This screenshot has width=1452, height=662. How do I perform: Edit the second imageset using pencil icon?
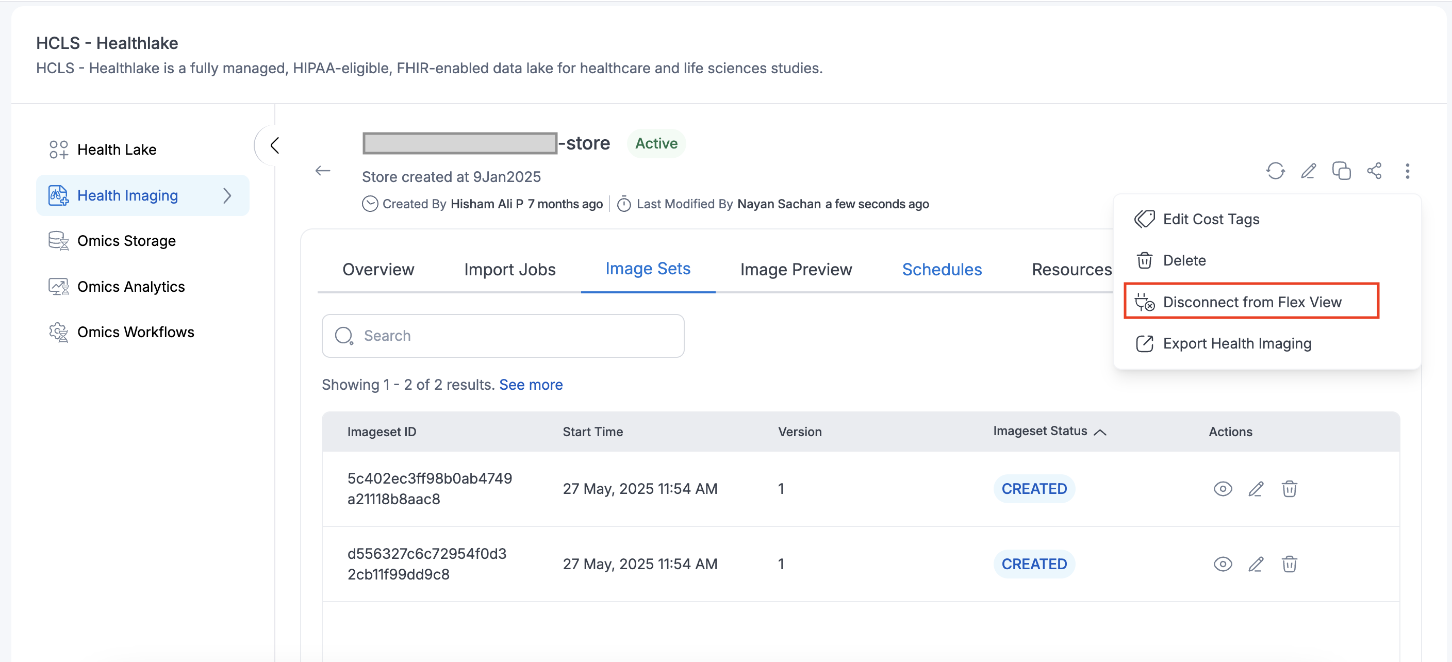coord(1256,564)
